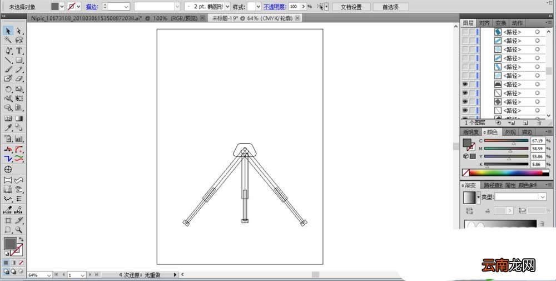
Task: Switch to the Nipic_10673188 document tab
Action: pos(114,18)
